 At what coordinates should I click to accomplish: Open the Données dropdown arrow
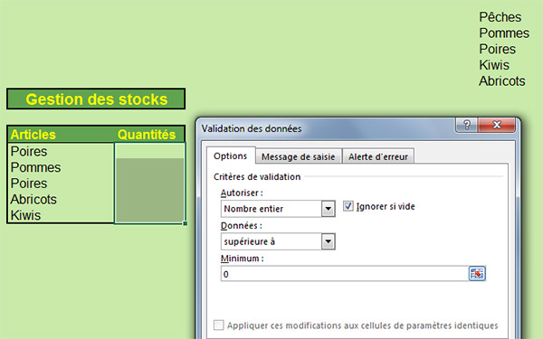click(x=328, y=241)
